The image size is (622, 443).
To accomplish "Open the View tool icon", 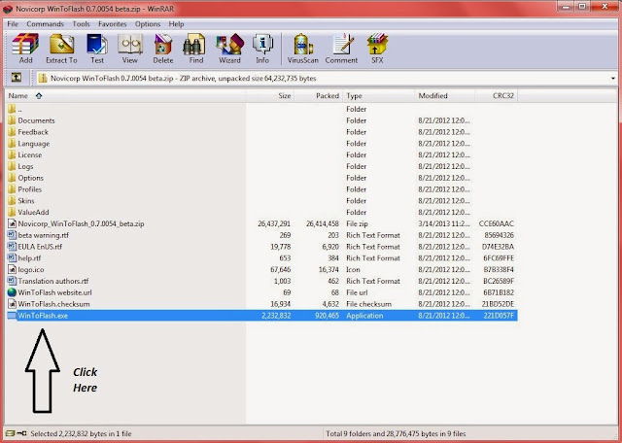I will (x=129, y=49).
